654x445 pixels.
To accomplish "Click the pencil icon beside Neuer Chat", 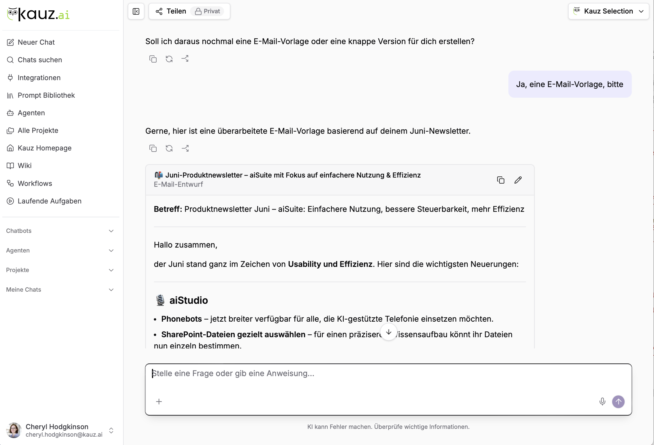I will [10, 42].
